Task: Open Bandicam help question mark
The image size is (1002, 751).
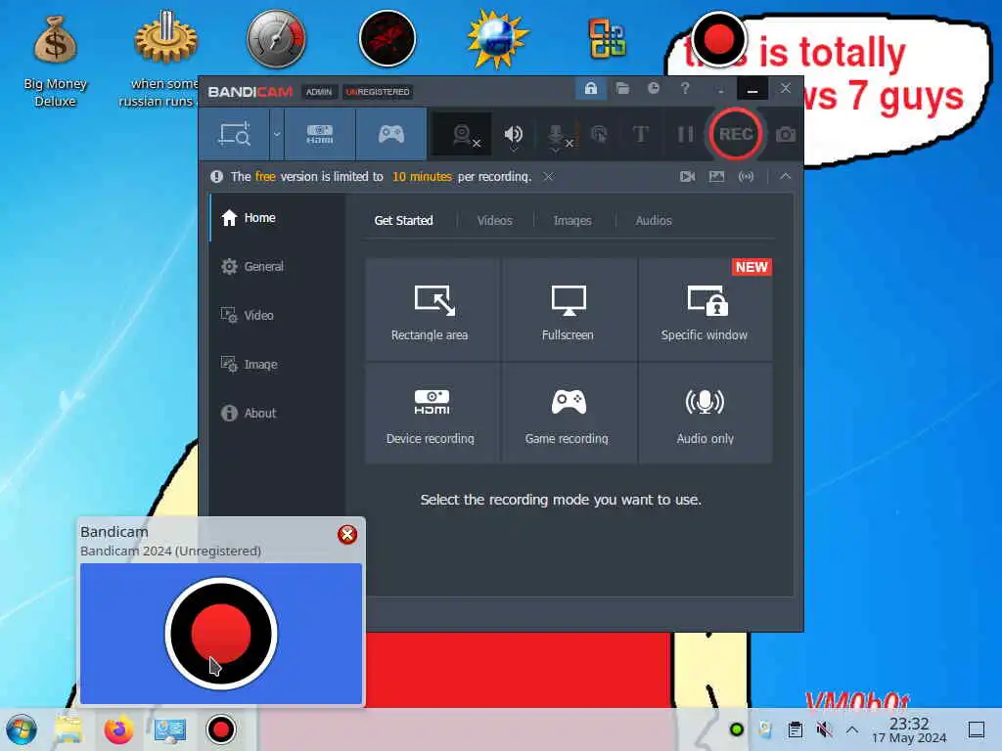Action: click(685, 88)
